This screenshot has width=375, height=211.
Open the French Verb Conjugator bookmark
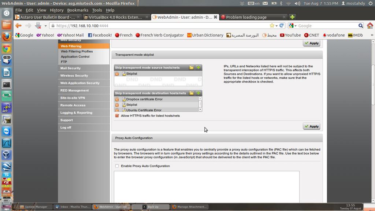(160, 35)
